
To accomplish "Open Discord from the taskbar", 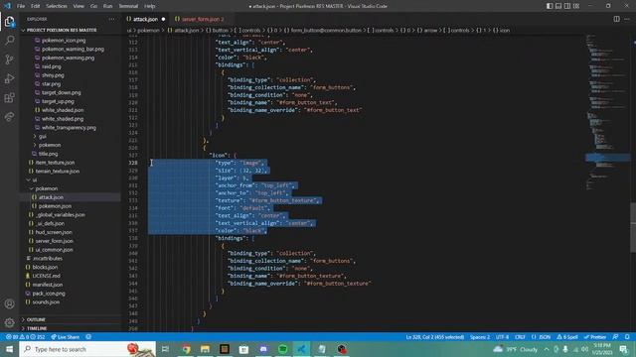I will pyautogui.click(x=263, y=349).
